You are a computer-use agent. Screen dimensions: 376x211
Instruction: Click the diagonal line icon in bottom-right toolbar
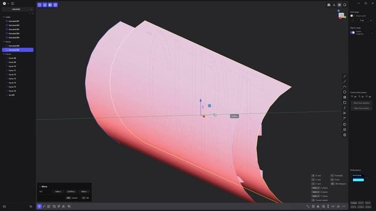308,206
